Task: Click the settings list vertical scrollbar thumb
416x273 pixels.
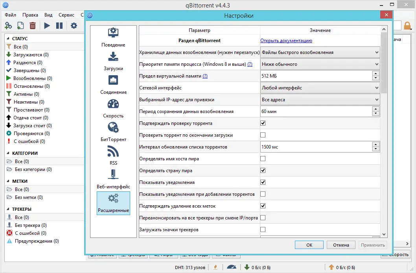Action: [x=384, y=63]
